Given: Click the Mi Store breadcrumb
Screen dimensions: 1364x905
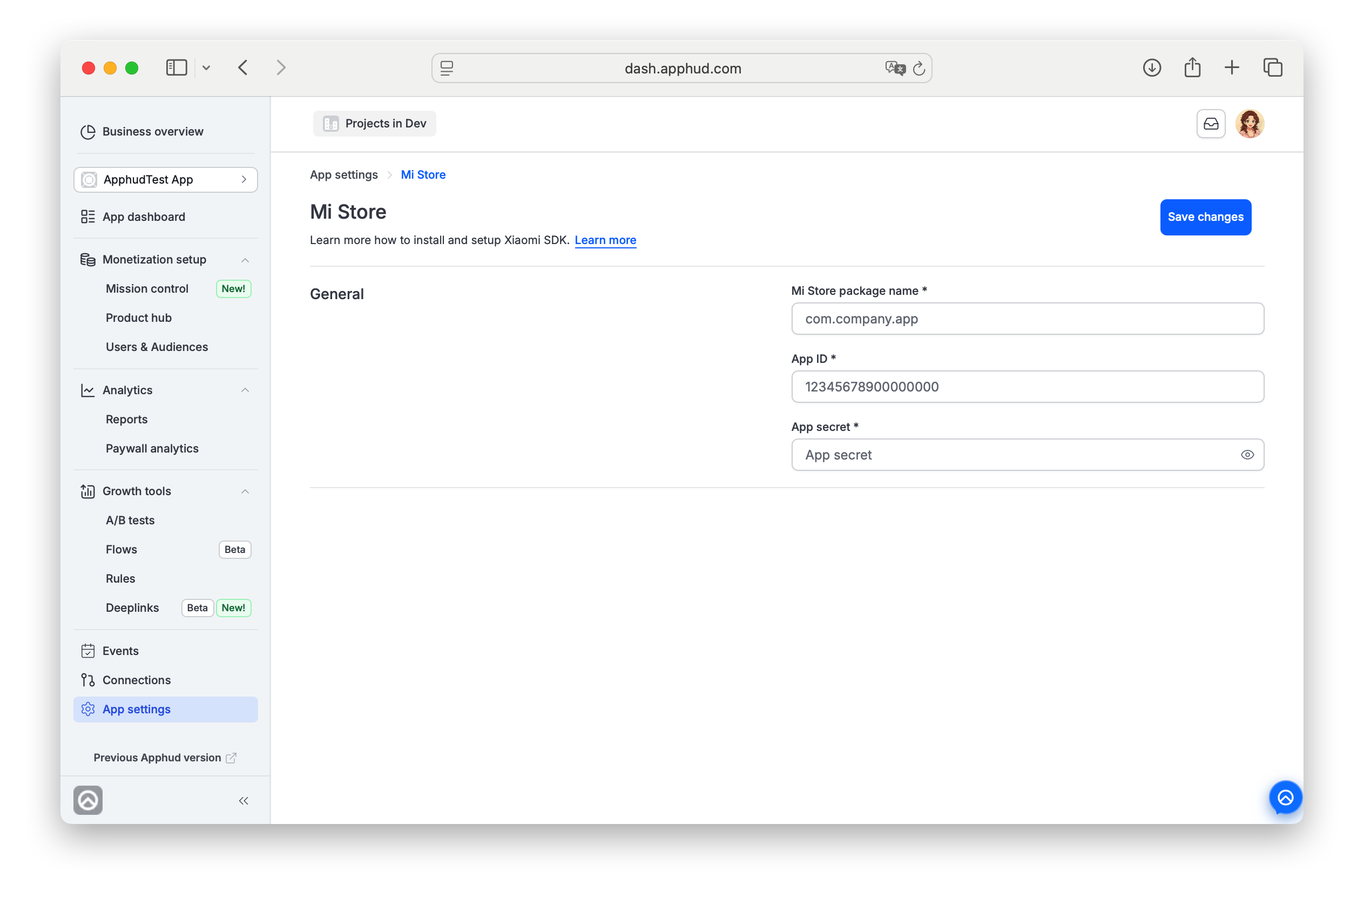Looking at the screenshot, I should click(x=423, y=175).
